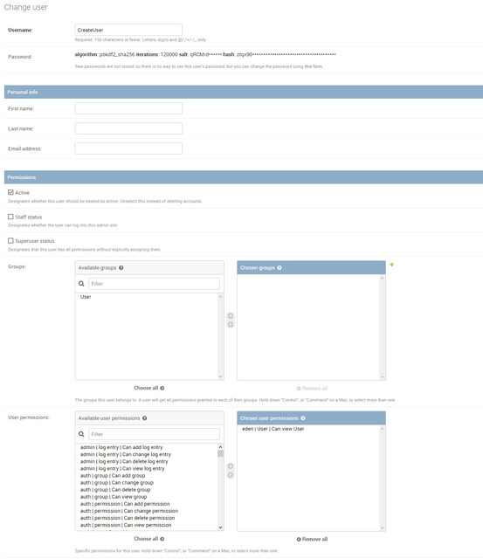Select 'auth | group | Can view group'

114,497
